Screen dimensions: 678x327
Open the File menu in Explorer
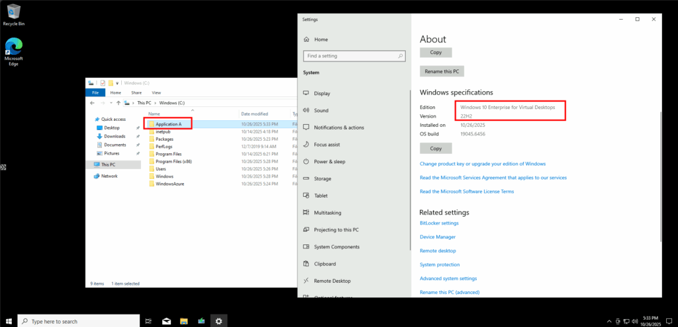tap(97, 93)
